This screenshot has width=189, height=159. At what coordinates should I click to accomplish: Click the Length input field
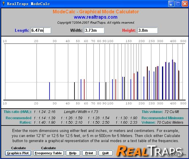pyautogui.click(x=41, y=30)
